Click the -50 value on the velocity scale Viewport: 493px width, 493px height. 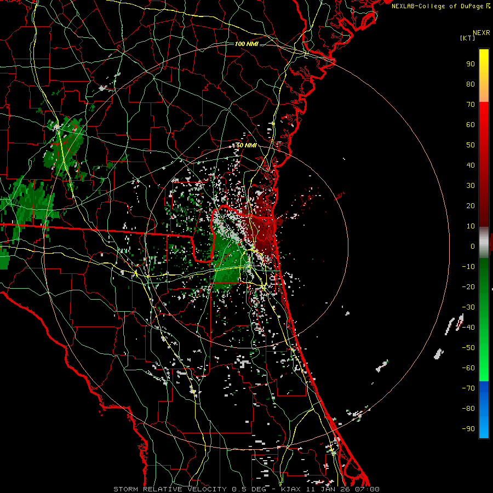(x=468, y=348)
